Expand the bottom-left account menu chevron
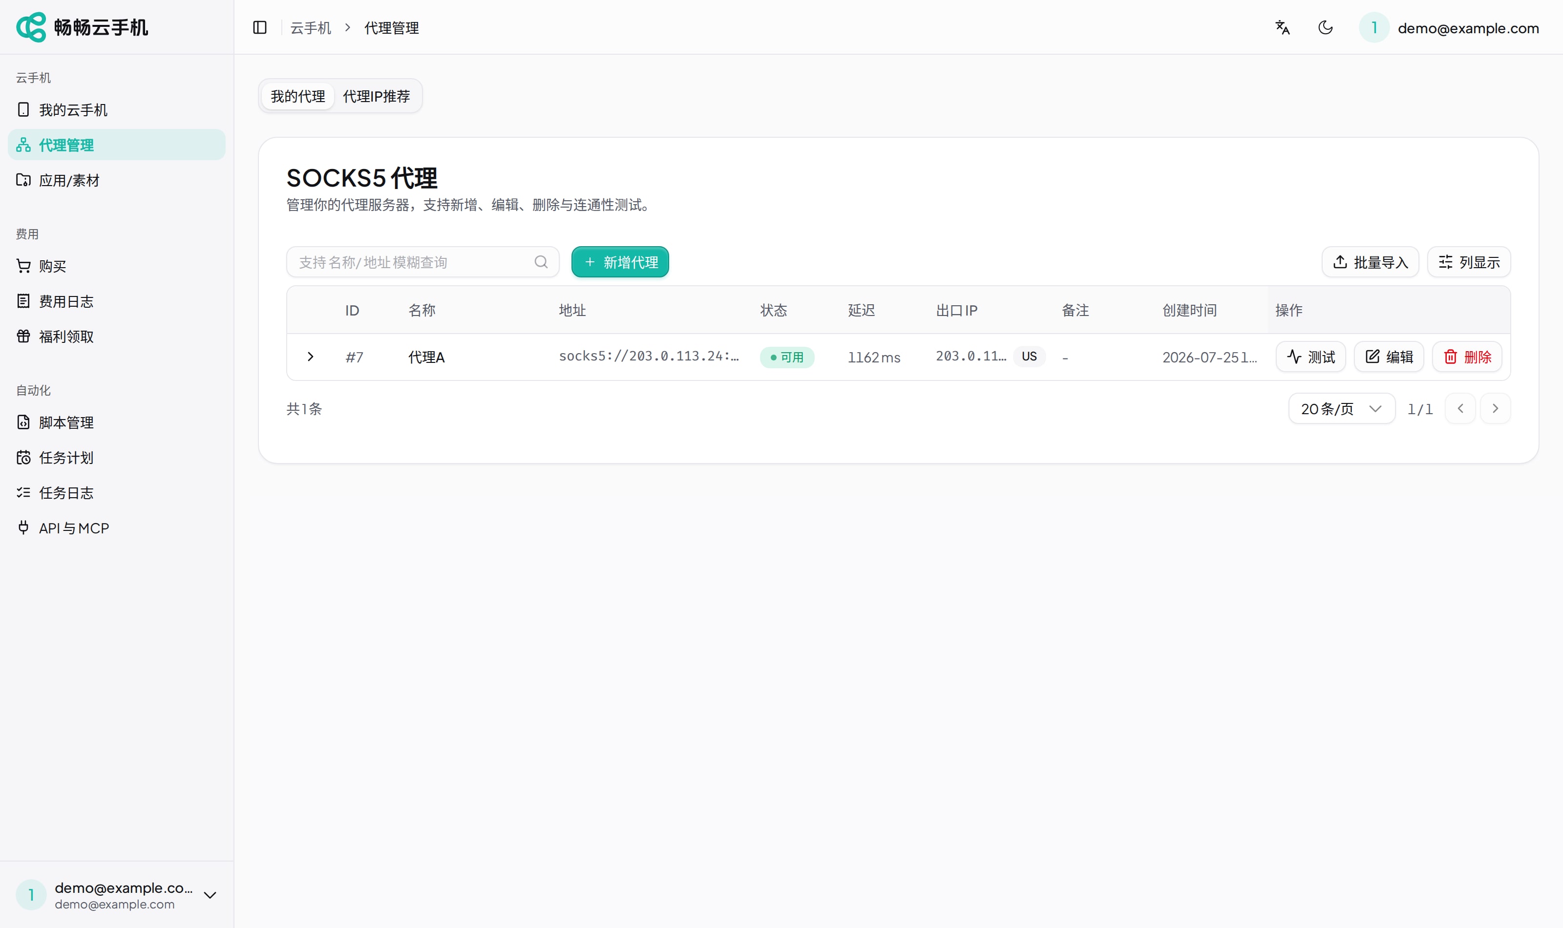The height and width of the screenshot is (928, 1563). click(210, 895)
